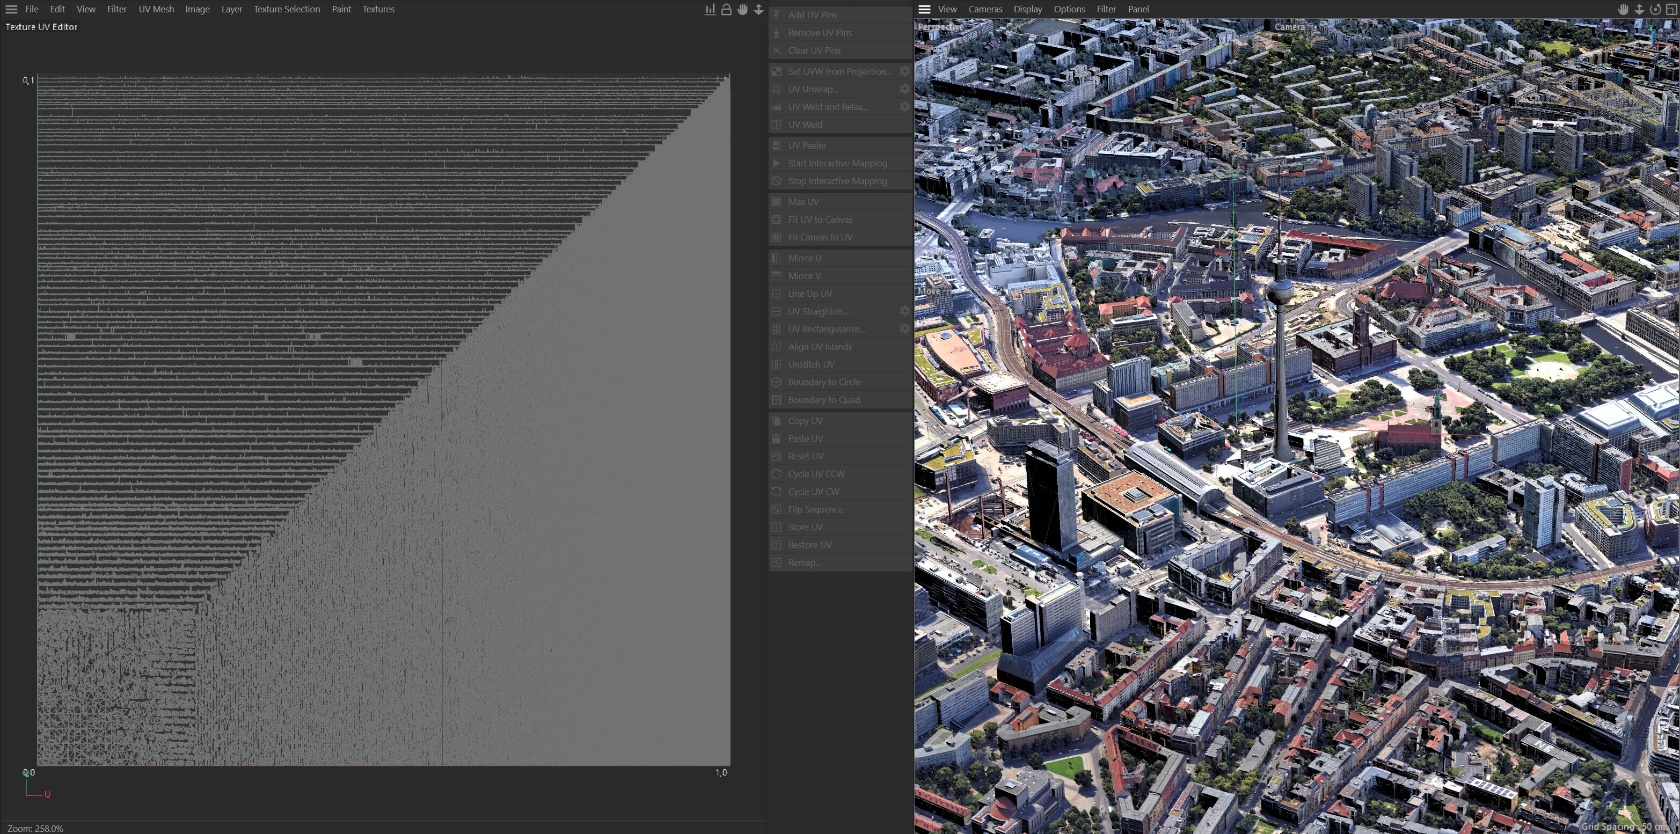The width and height of the screenshot is (1680, 834).
Task: Open the Texture Selection menu
Action: [x=287, y=9]
